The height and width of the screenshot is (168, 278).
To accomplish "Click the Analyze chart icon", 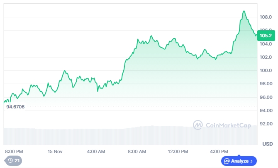I will tap(227, 161).
